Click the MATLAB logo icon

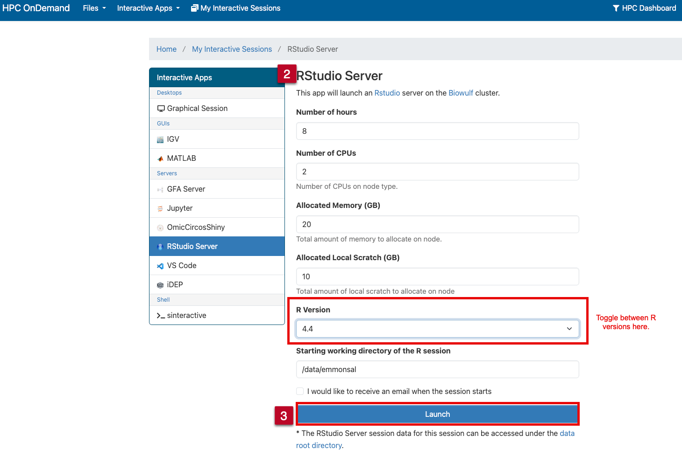click(x=160, y=159)
